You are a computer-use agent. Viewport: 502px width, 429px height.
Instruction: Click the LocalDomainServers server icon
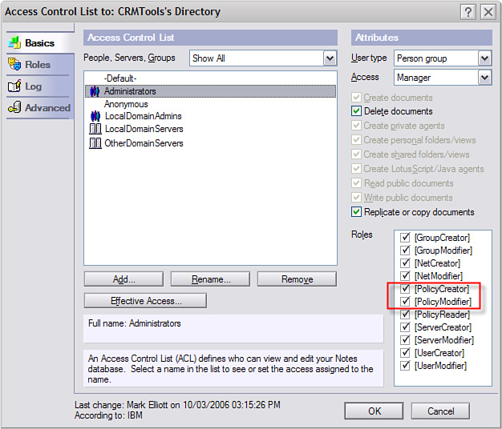tap(95, 129)
